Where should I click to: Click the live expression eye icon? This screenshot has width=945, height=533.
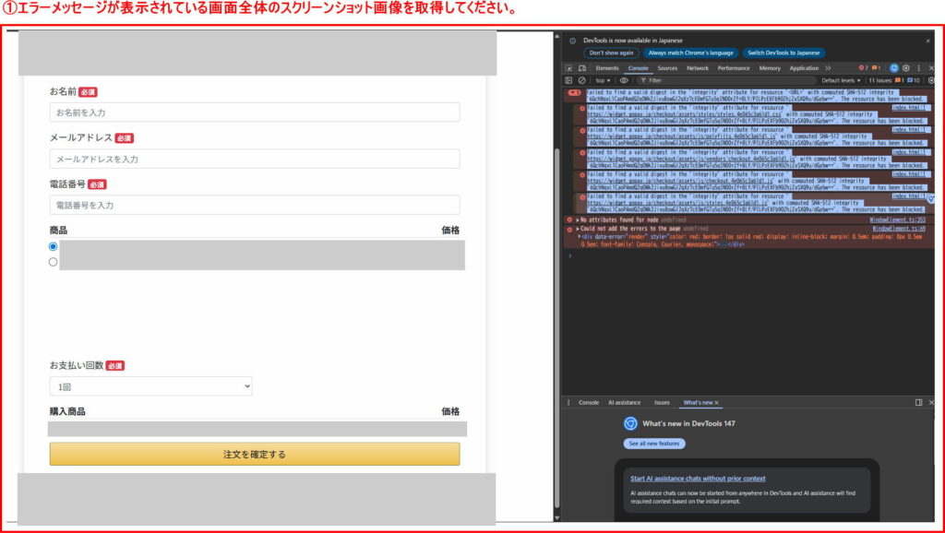(x=625, y=80)
